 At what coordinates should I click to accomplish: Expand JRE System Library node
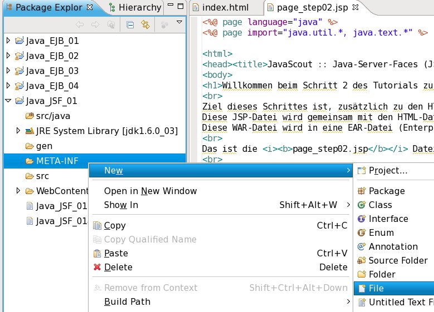point(18,131)
